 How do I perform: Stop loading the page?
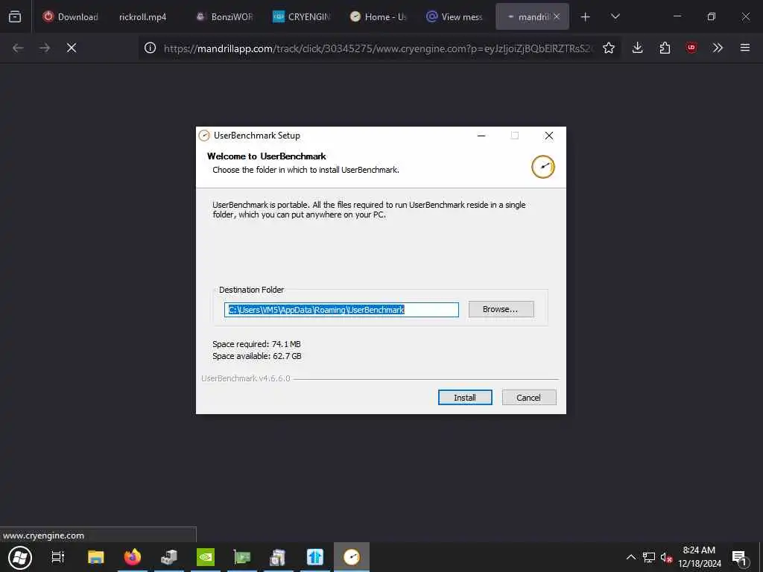[x=72, y=48]
